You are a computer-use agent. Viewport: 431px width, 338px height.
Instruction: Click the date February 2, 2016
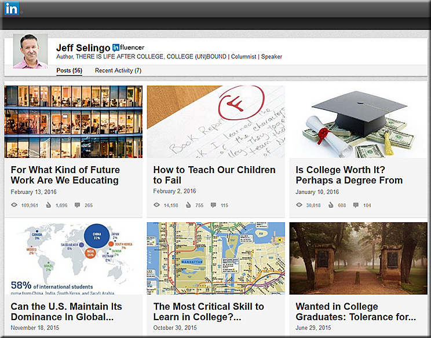pos(174,191)
